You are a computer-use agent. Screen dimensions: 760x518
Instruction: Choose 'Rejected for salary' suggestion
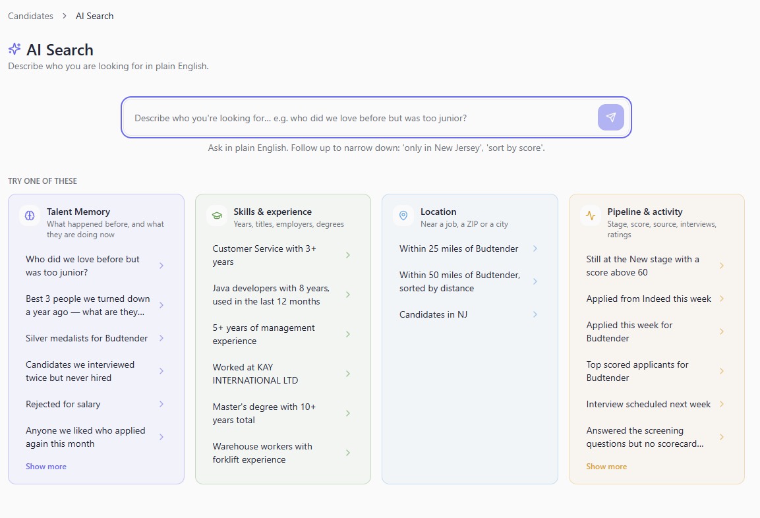(x=96, y=404)
